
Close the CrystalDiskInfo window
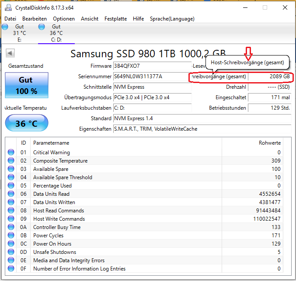click(x=285, y=7)
